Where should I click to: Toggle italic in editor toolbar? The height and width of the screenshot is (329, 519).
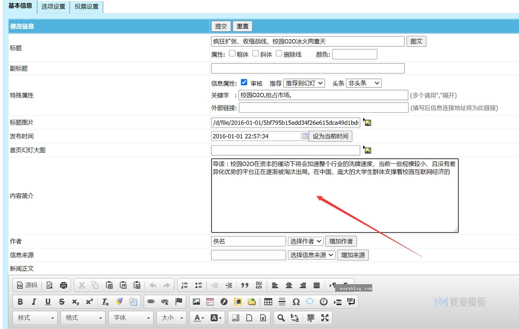point(34,302)
